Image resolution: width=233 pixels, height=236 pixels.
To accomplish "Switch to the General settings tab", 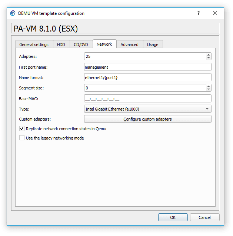I will point(34,45).
